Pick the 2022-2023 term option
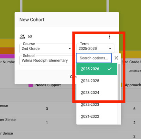The image size is (141, 139). 97,105
